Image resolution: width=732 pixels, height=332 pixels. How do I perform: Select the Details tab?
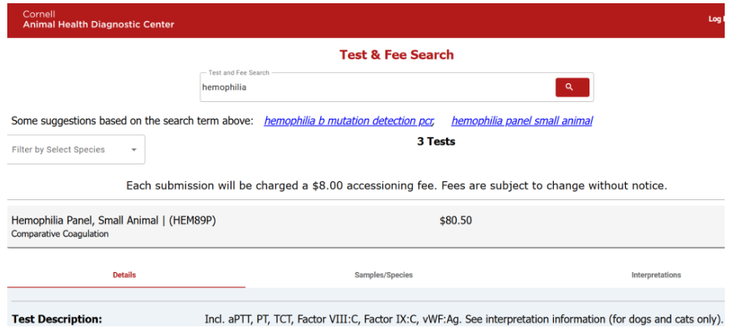point(124,275)
